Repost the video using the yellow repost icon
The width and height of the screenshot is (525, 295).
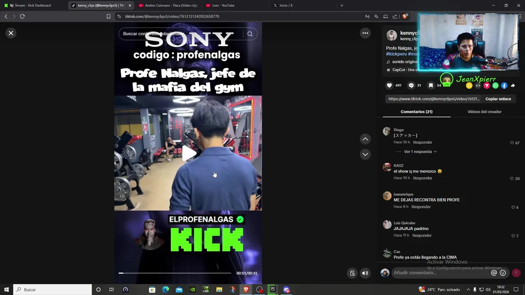(469, 86)
